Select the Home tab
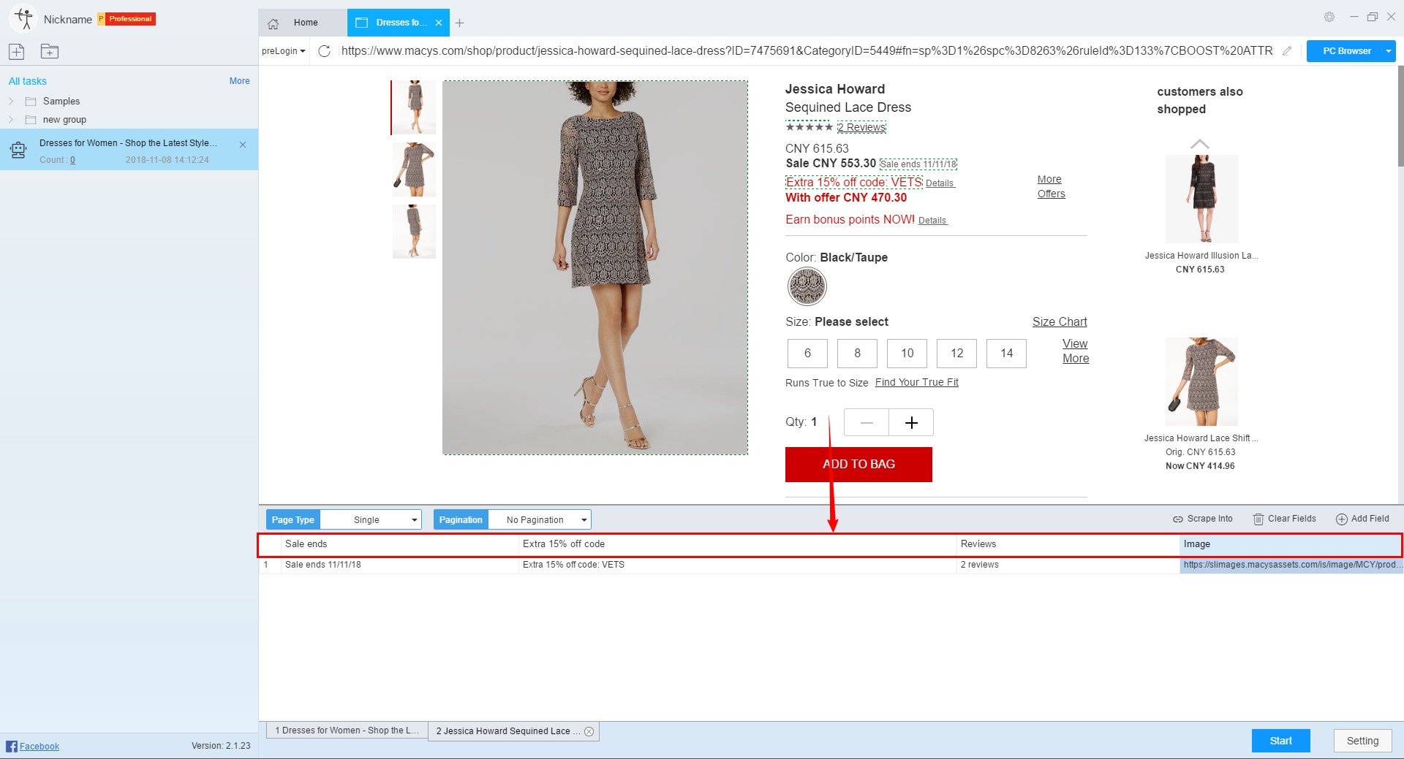 click(x=302, y=23)
